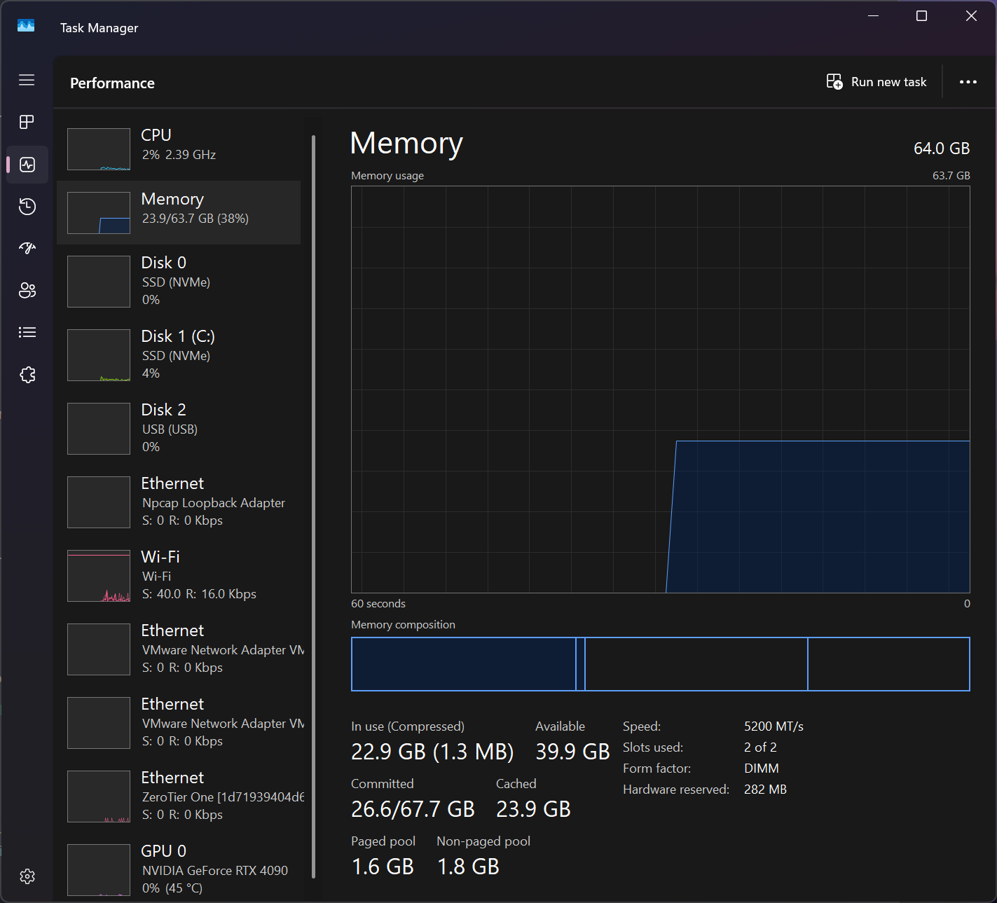Viewport: 997px width, 903px height.
Task: Select Npcap Loopback Adapter Ethernet item
Action: tap(179, 502)
